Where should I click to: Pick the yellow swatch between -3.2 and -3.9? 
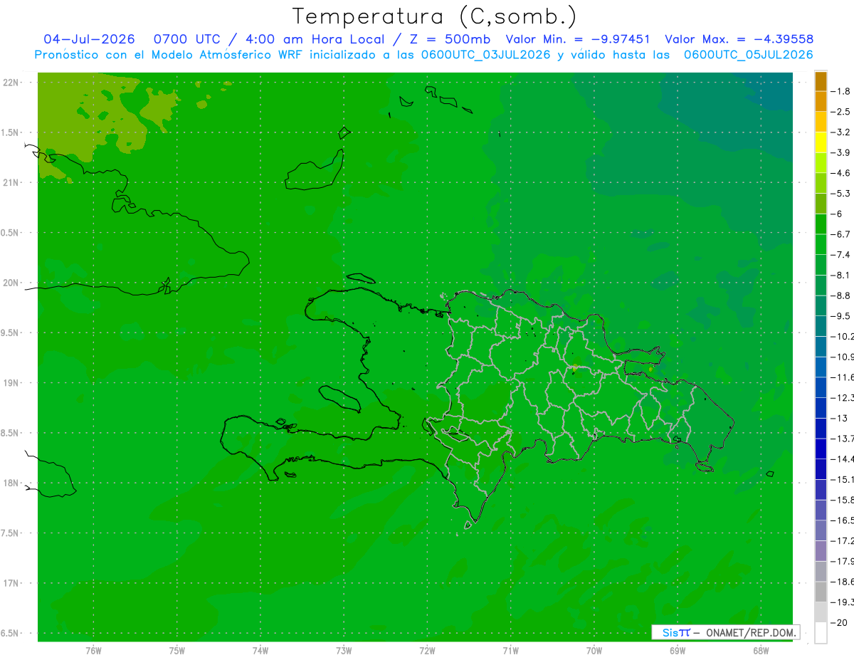[x=821, y=142]
